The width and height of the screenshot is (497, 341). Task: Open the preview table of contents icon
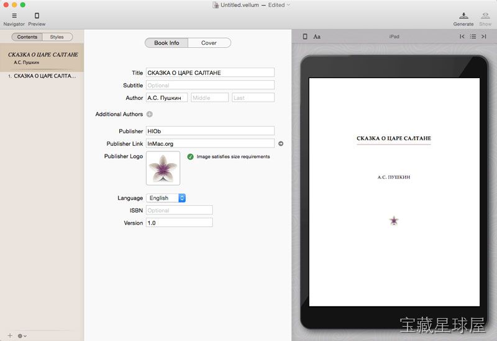coord(473,37)
